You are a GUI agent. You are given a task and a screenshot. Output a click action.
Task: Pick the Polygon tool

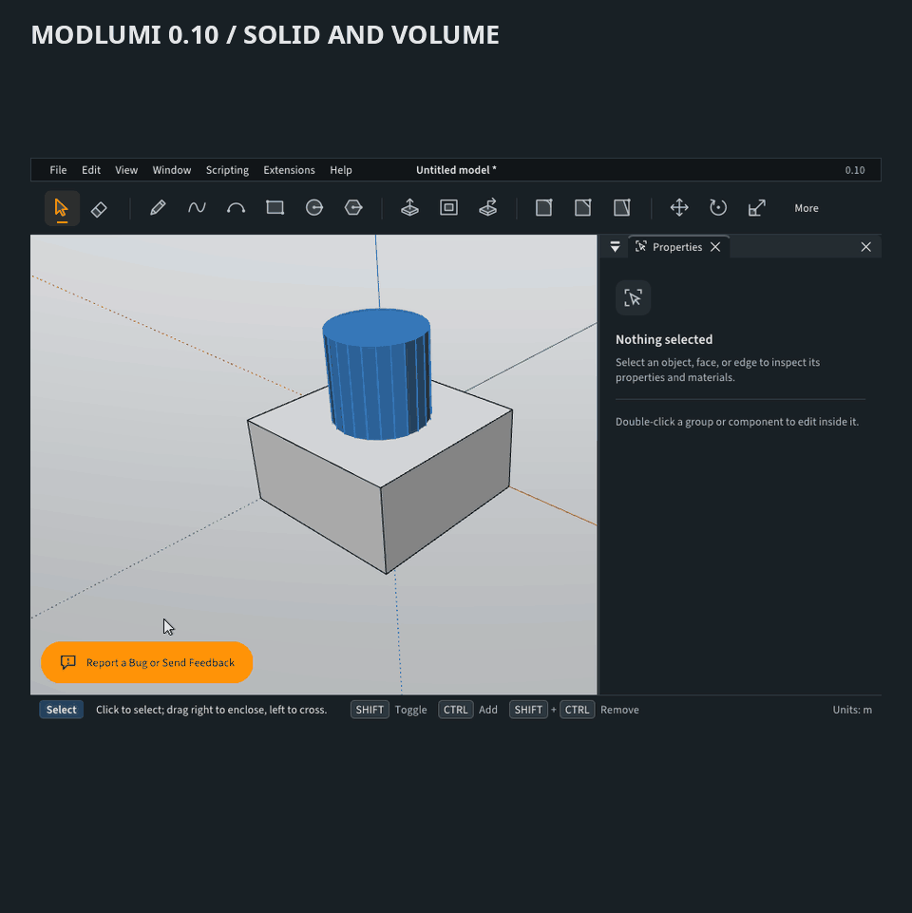pyautogui.click(x=352, y=208)
